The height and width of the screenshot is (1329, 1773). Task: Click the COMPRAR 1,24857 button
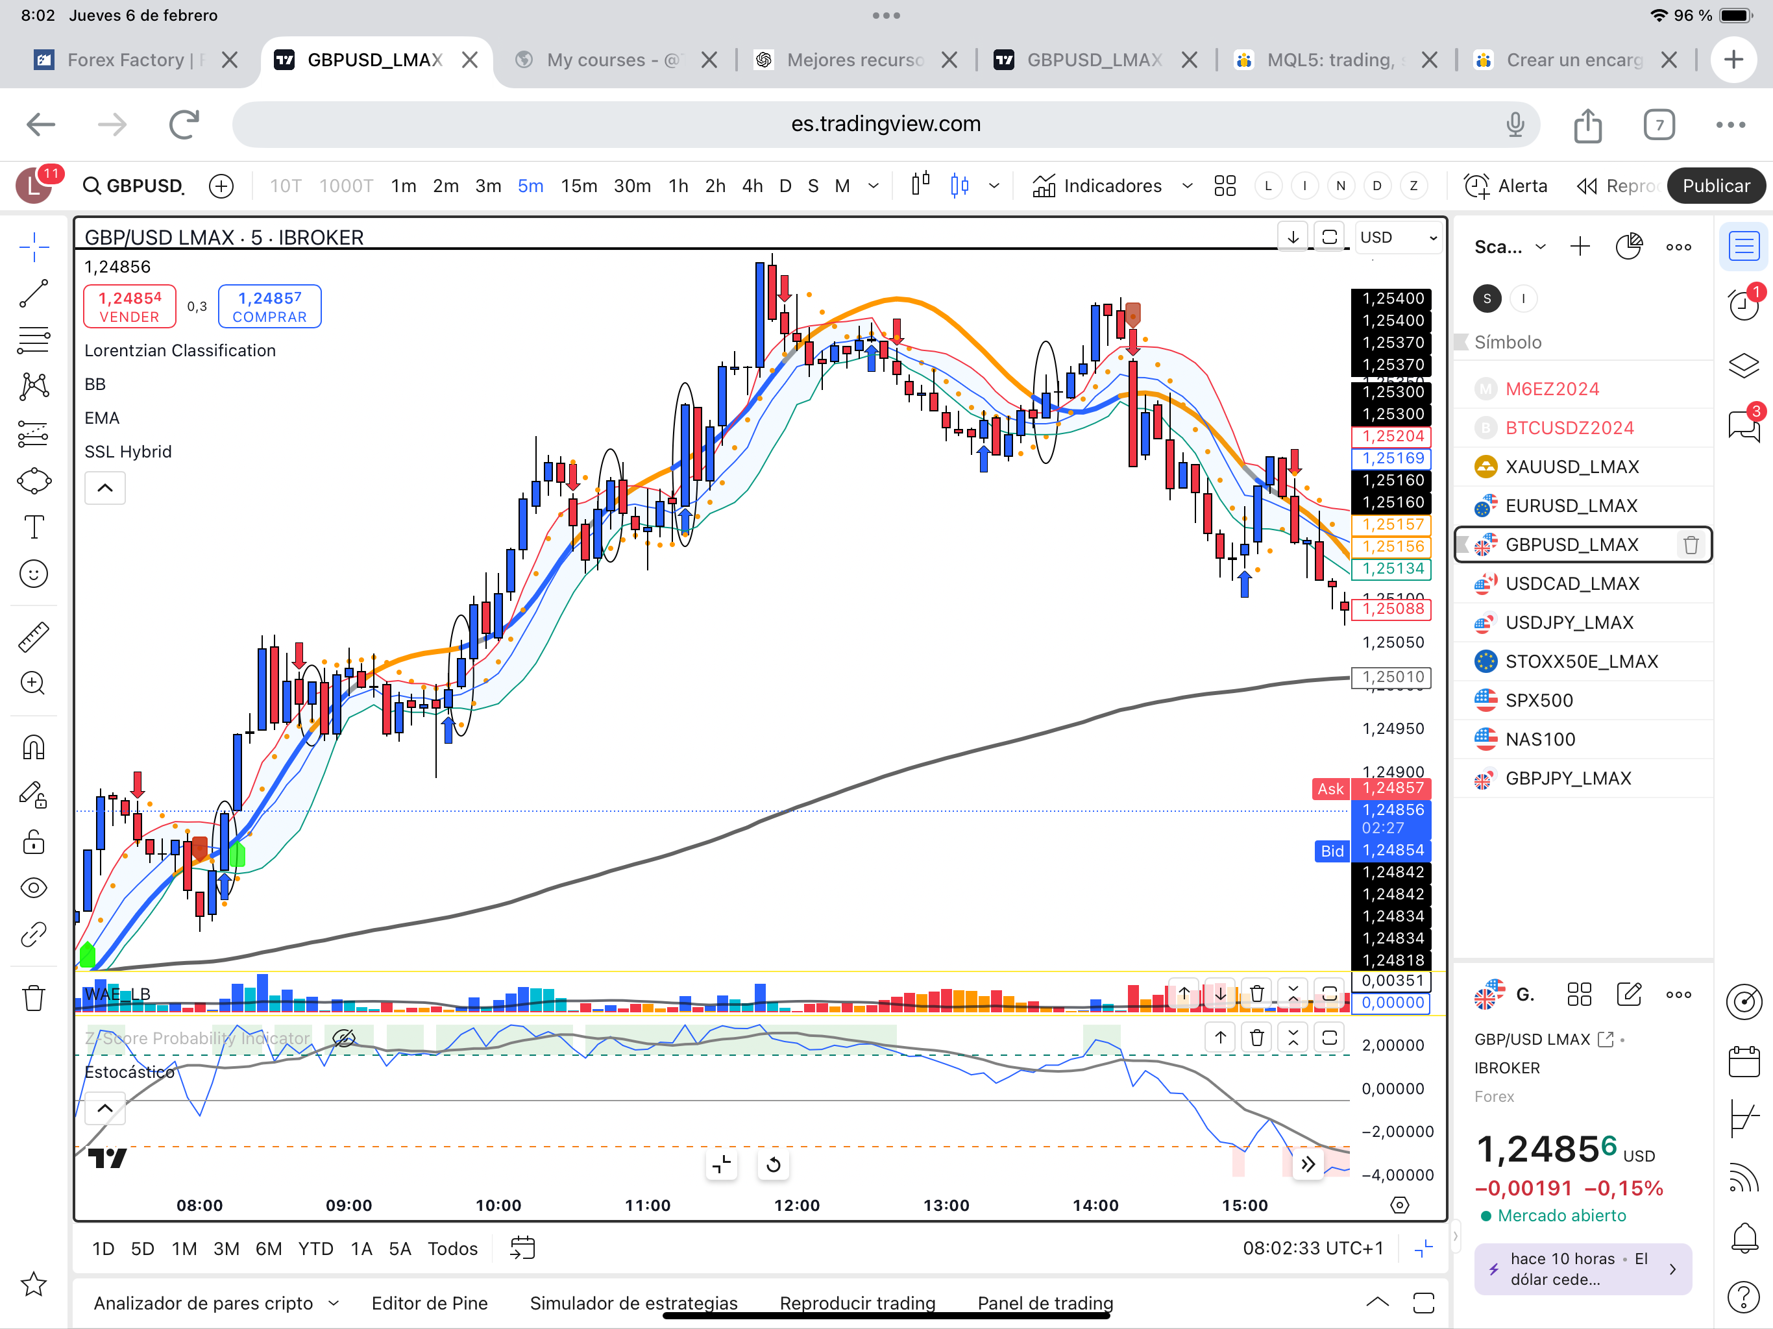pos(269,306)
